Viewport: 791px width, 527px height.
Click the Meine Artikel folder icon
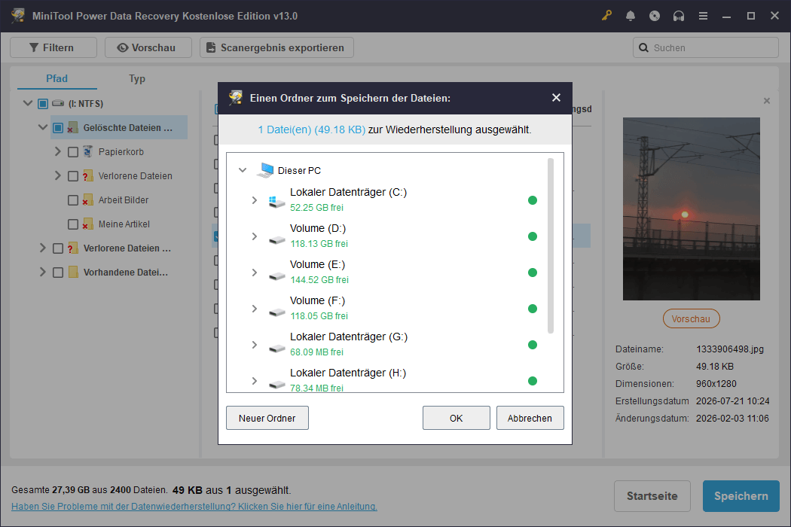pyautogui.click(x=88, y=224)
